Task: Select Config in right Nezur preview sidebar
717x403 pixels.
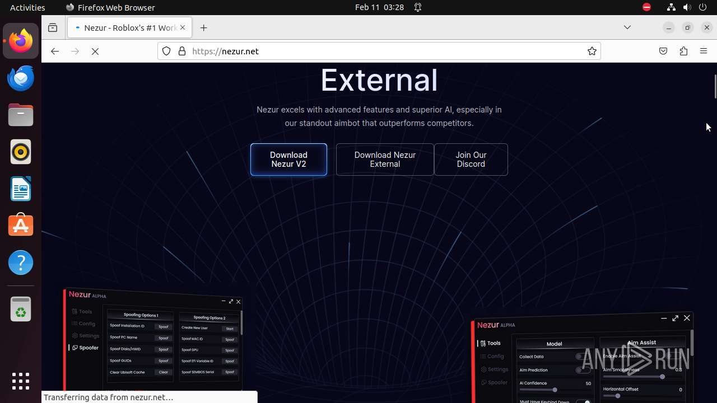Action: point(492,356)
